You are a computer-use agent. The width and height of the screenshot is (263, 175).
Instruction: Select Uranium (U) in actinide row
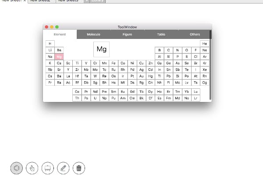[95, 98]
